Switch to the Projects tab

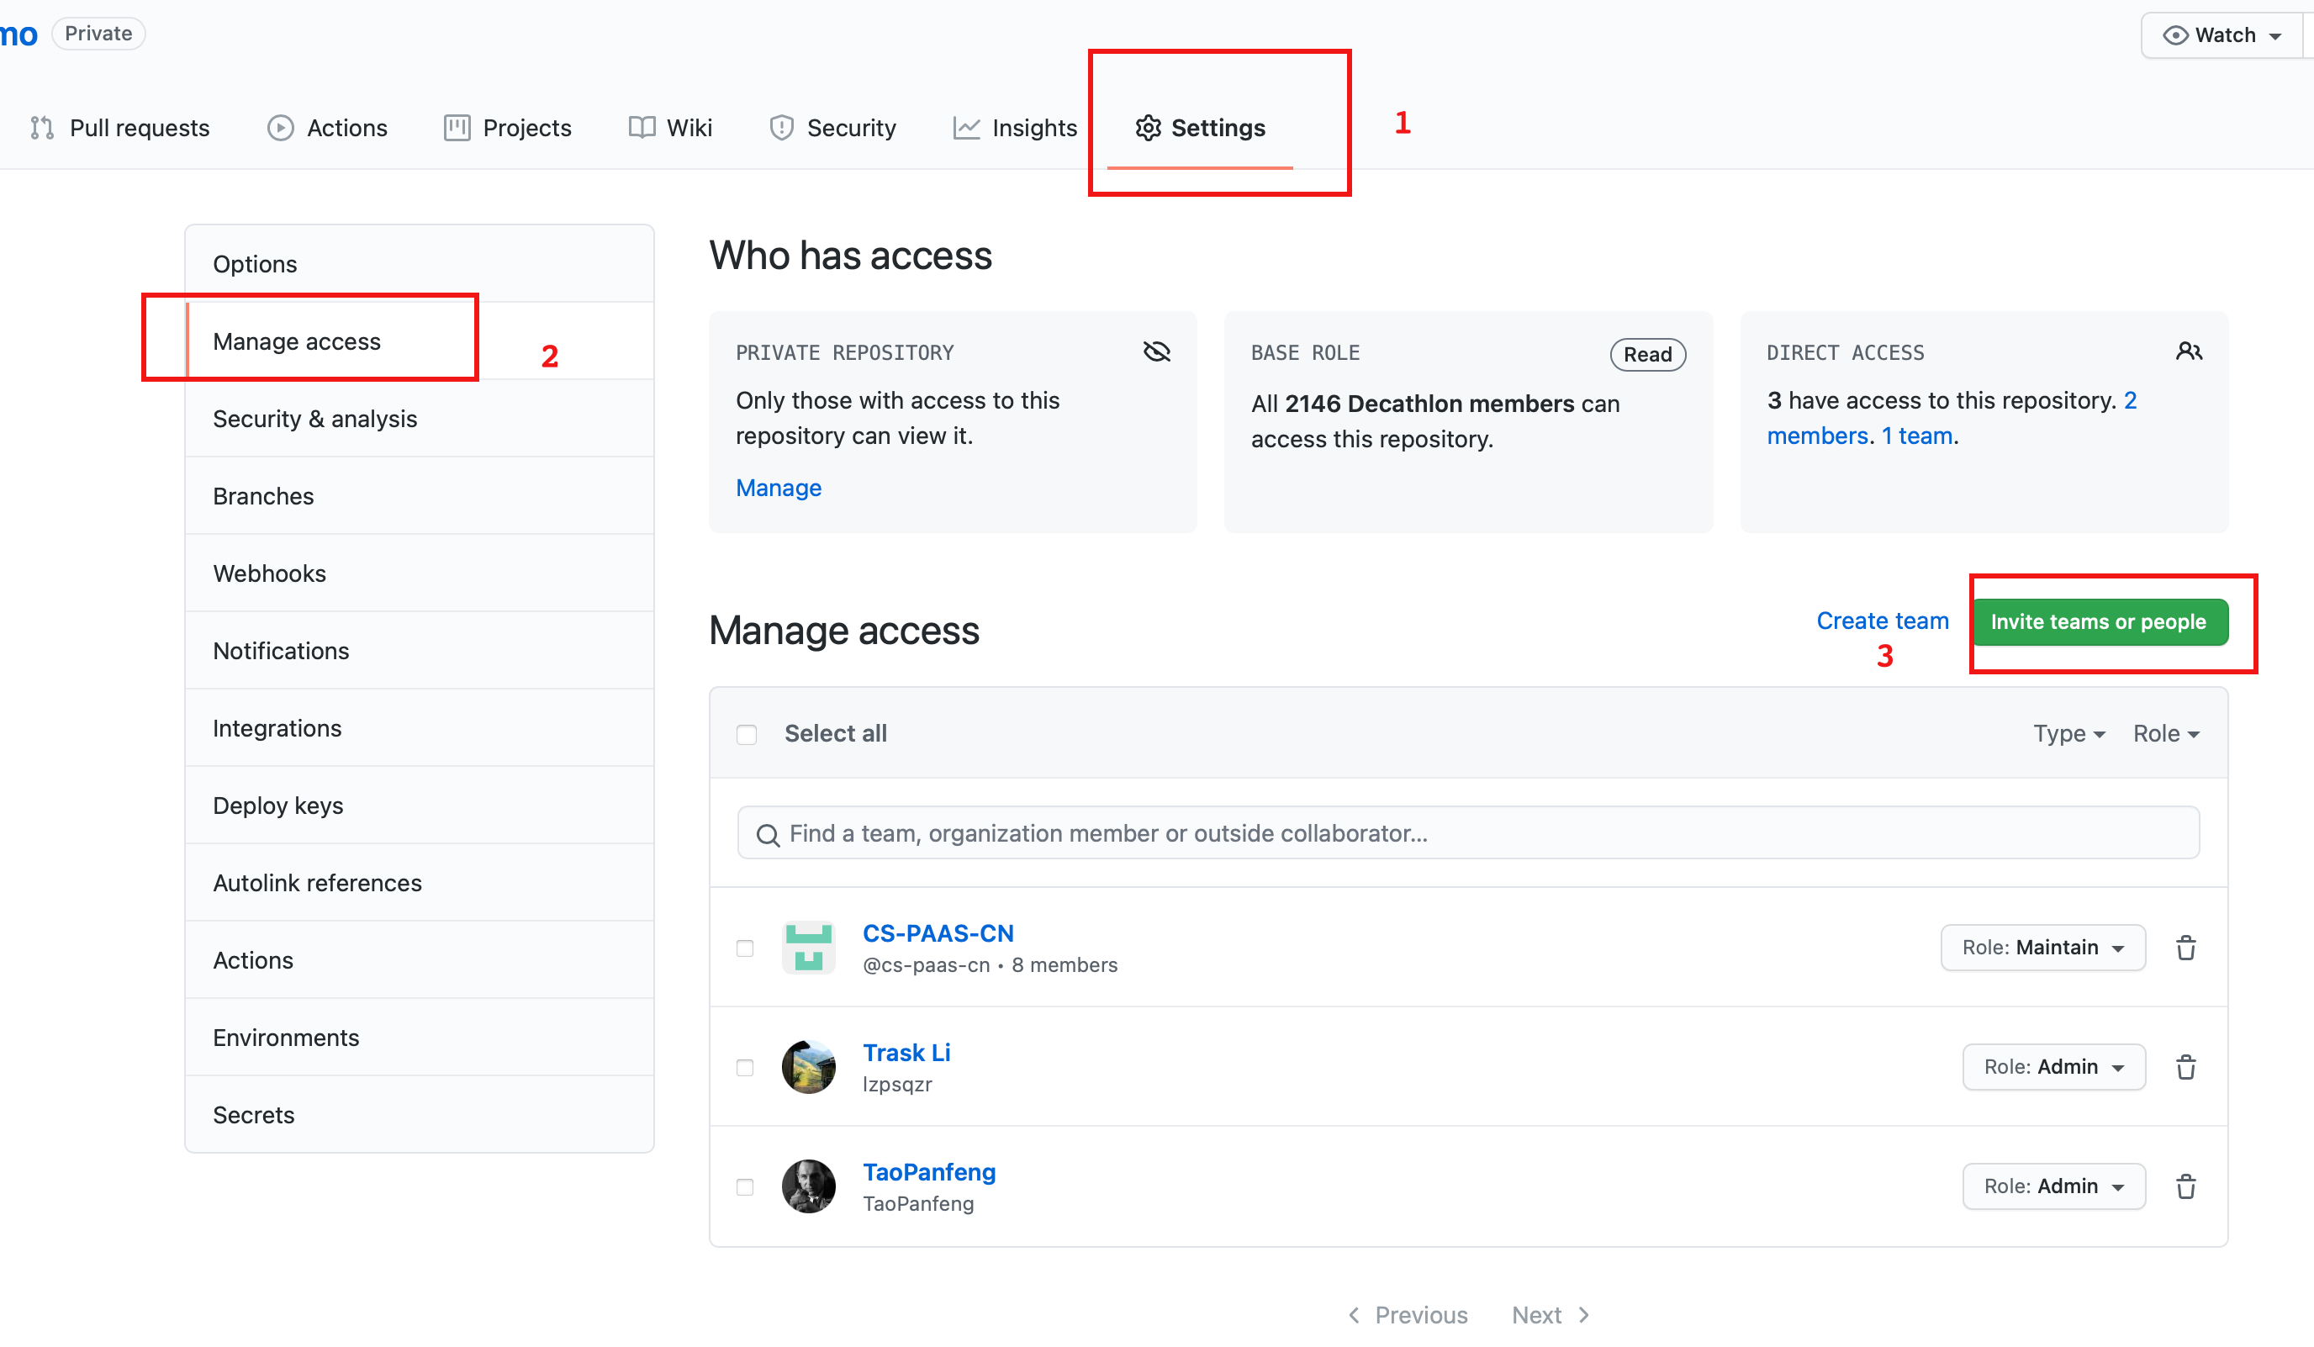pos(508,128)
